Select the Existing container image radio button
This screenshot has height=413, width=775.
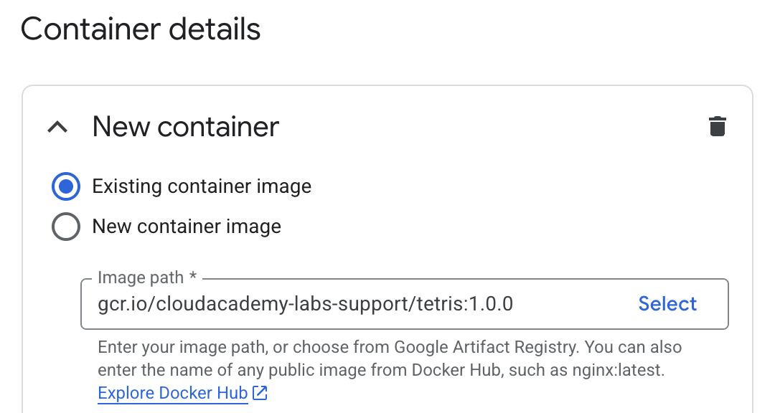click(66, 187)
